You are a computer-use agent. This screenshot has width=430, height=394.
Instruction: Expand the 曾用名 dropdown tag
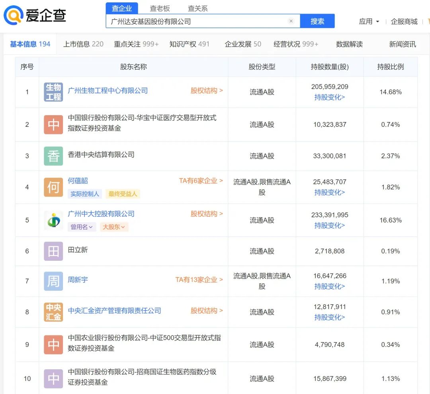pos(82,227)
